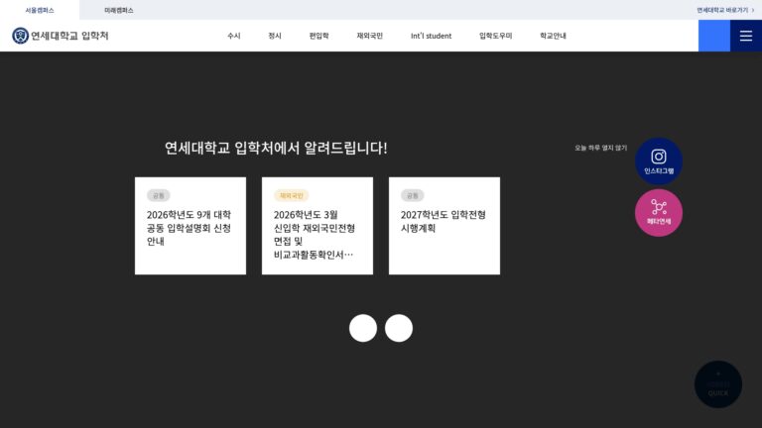Open the 재외국민전형 면접 notice card
Image resolution: width=762 pixels, height=428 pixels.
click(317, 226)
